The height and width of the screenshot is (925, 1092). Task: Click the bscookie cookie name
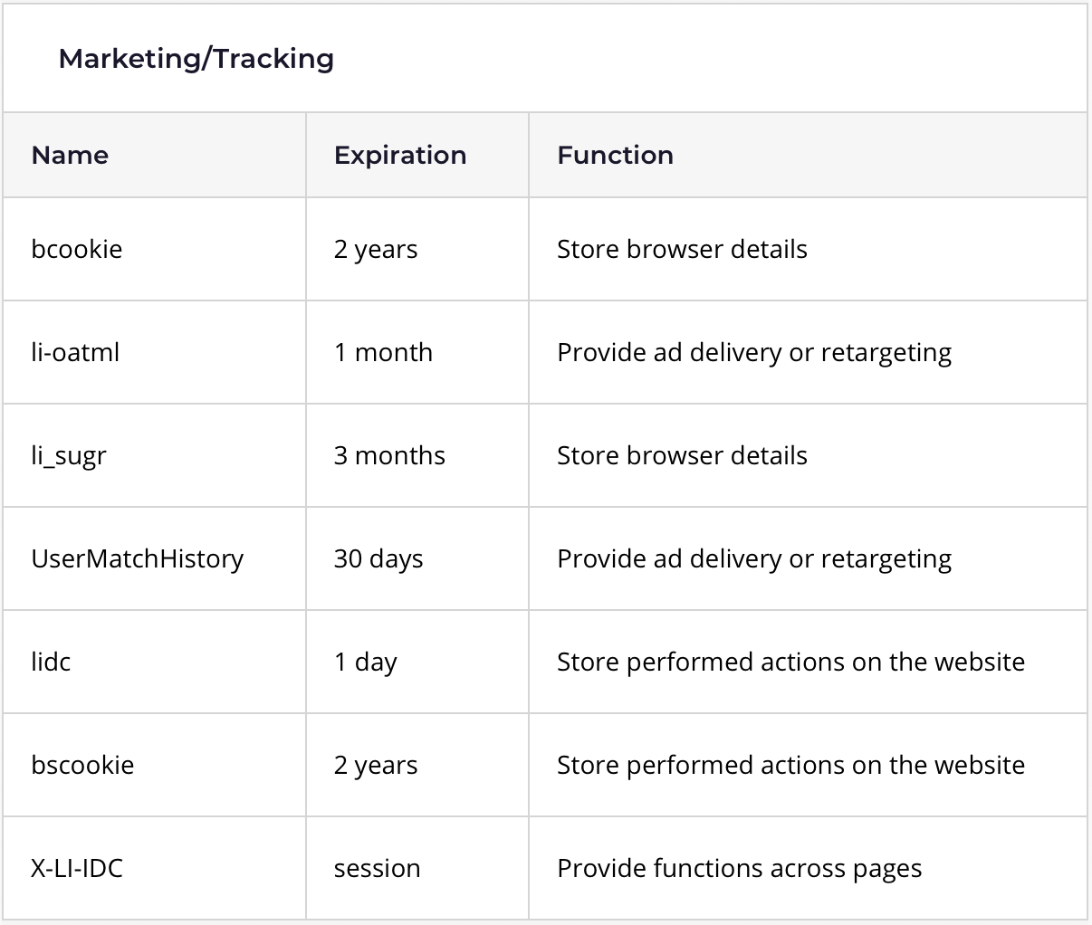pos(82,765)
